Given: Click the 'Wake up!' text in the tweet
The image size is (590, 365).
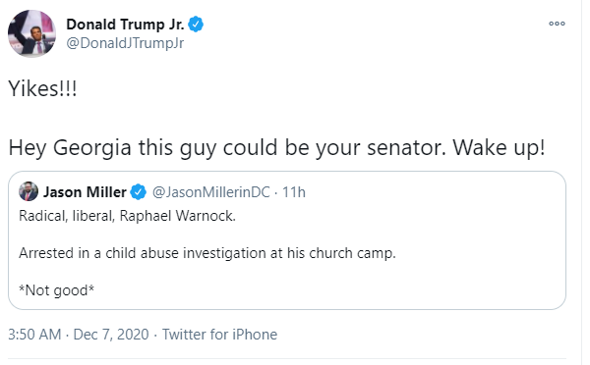Looking at the screenshot, I should 499,147.
